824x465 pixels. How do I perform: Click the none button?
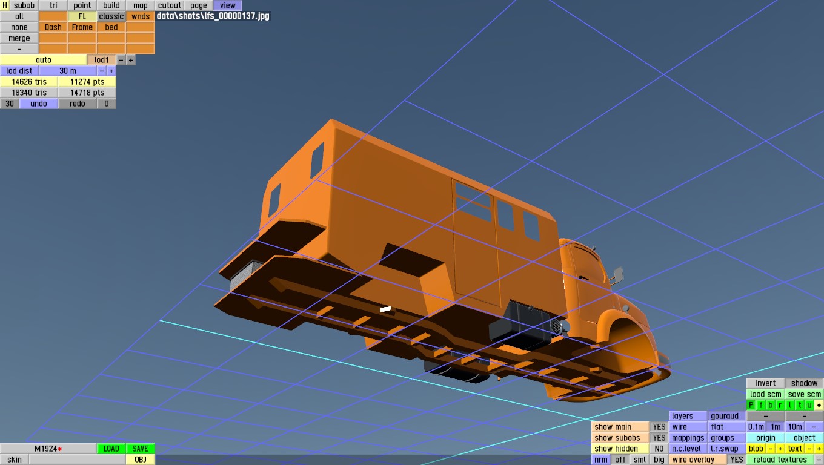[x=19, y=27]
